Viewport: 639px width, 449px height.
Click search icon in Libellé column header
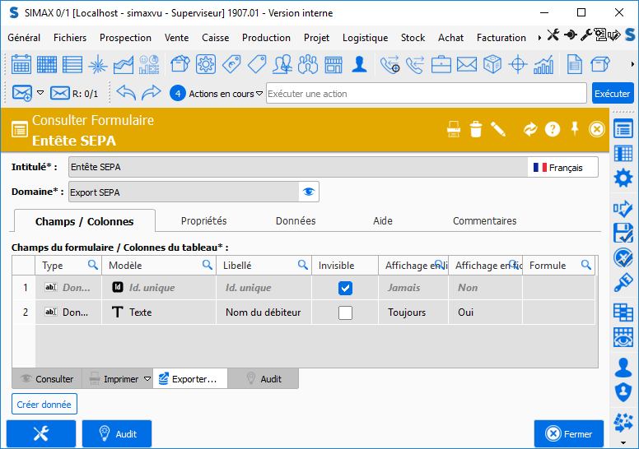coord(303,265)
